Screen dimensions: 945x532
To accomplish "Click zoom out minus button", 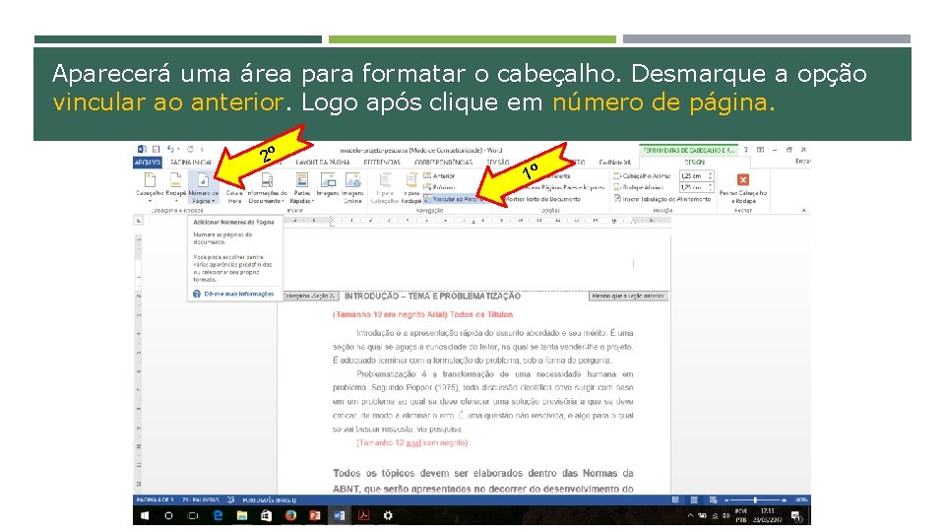I will tap(726, 500).
